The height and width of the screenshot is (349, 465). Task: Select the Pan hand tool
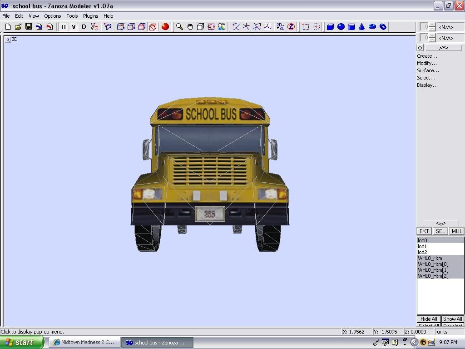click(x=190, y=27)
